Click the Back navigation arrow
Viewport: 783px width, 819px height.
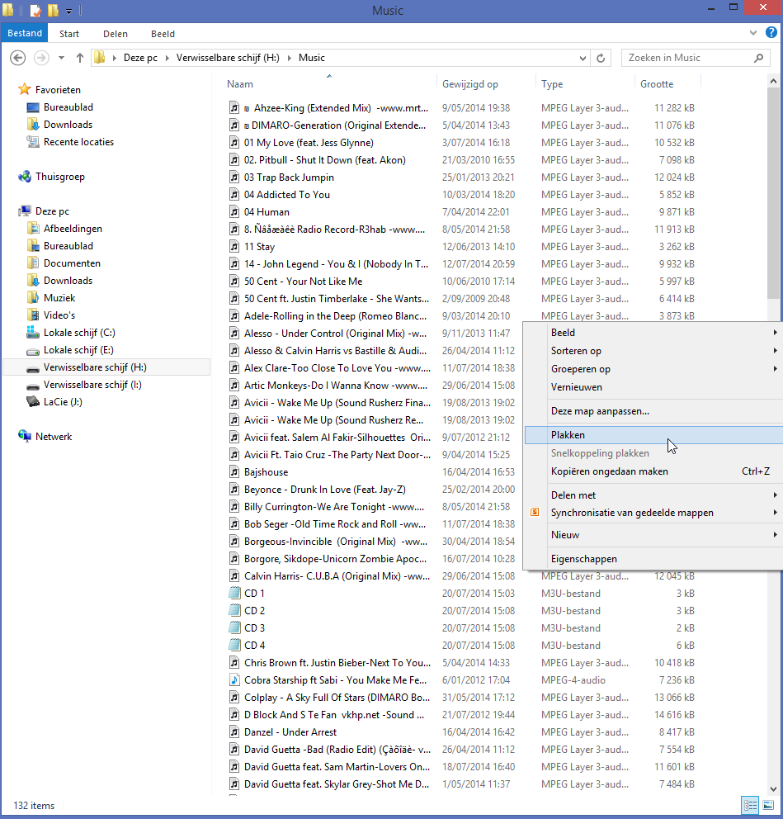(x=18, y=58)
